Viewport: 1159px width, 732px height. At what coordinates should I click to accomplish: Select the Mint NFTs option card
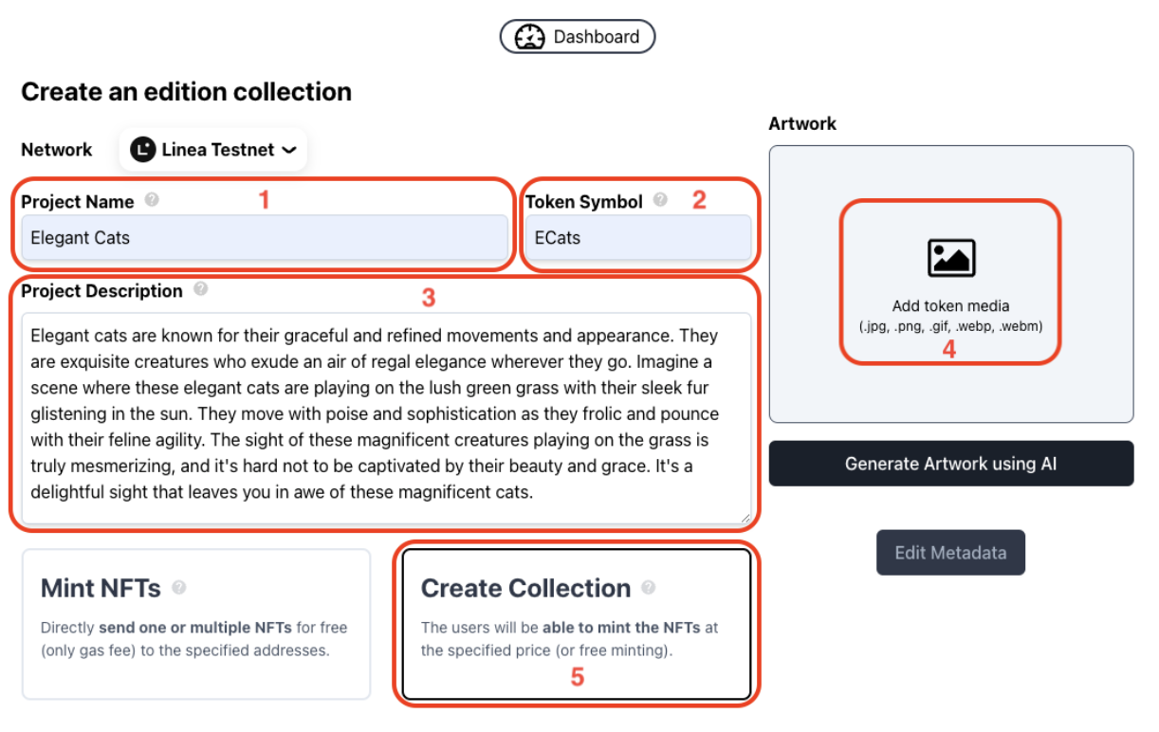(196, 624)
